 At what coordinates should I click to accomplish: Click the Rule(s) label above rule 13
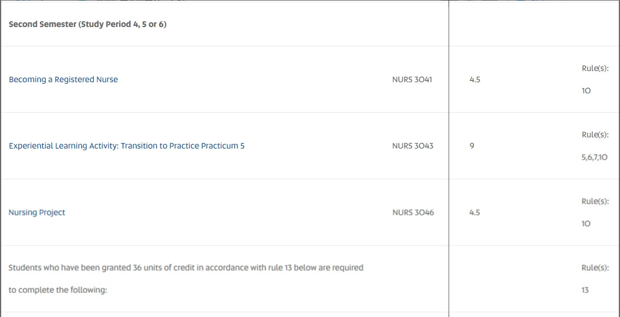595,268
